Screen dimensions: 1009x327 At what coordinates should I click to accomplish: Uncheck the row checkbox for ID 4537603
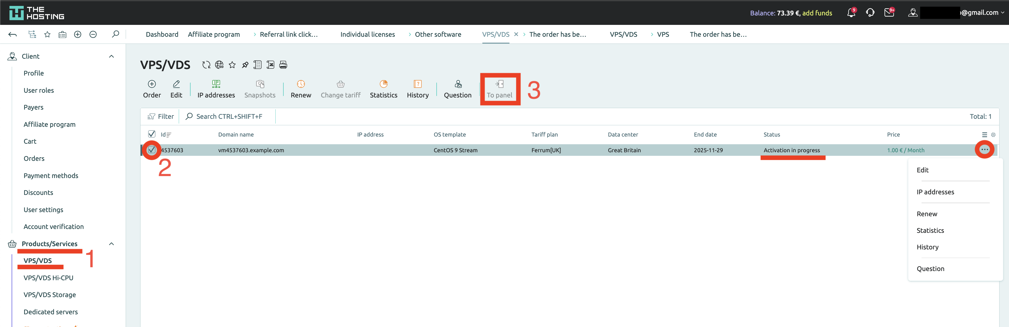click(x=151, y=150)
